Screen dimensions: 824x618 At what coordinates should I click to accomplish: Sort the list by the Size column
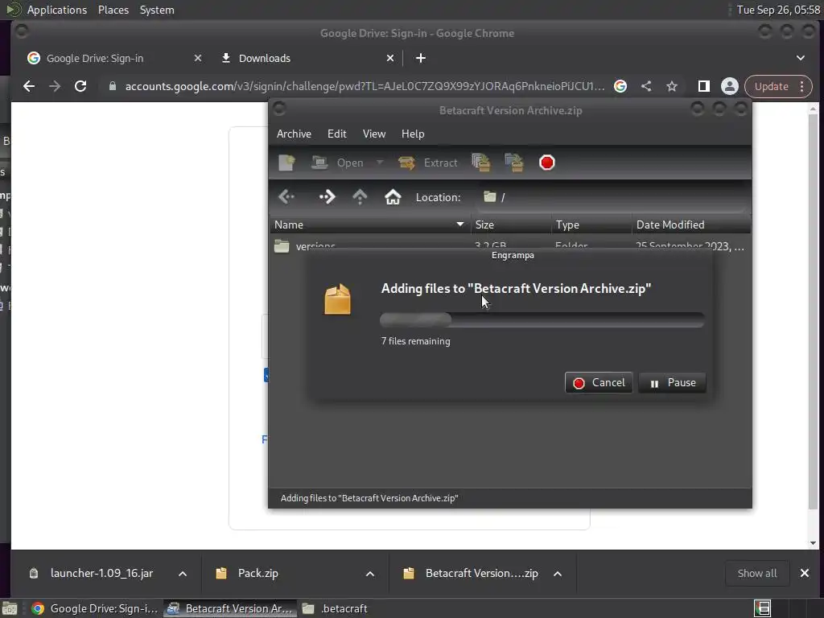point(511,225)
